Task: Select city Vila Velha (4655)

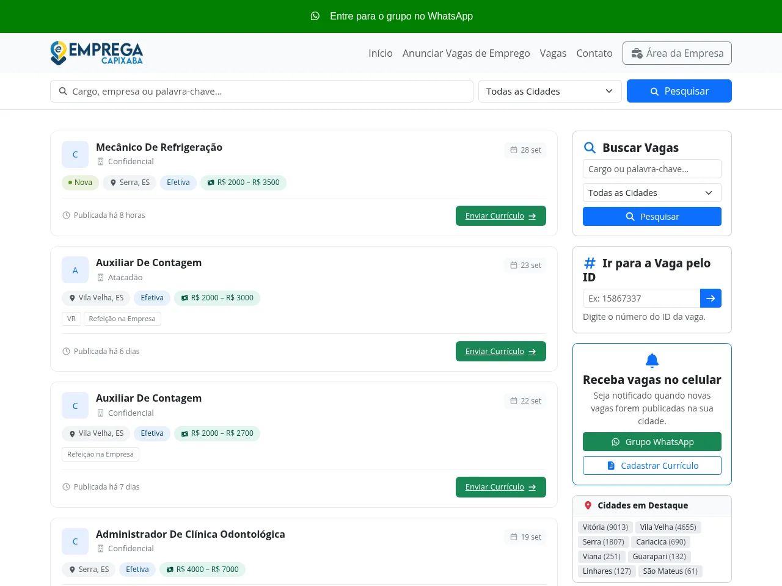Action: click(x=668, y=527)
